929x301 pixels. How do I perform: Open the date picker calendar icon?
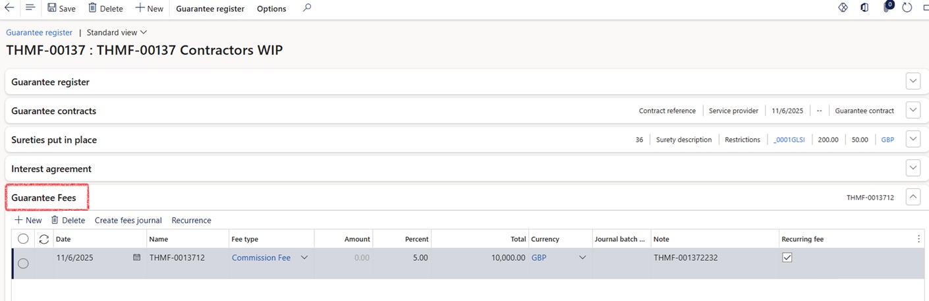(137, 258)
